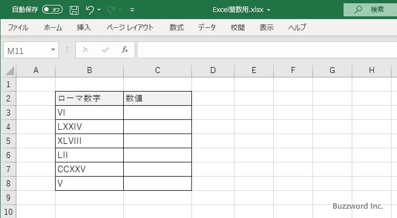Select column G header
Screen dimensions: 397x218
coord(333,70)
